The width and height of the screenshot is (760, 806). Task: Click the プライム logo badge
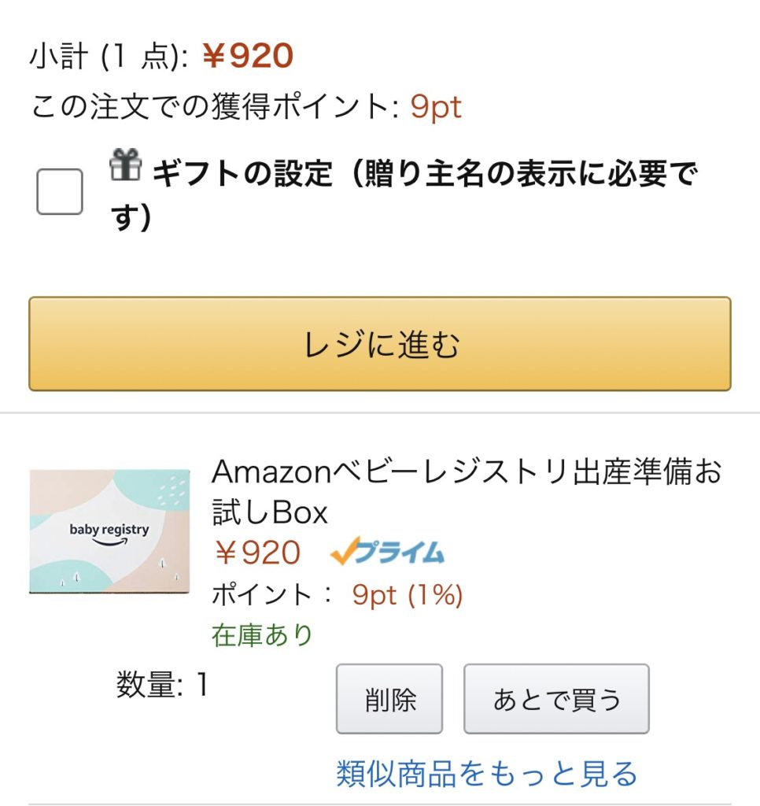pyautogui.click(x=399, y=553)
